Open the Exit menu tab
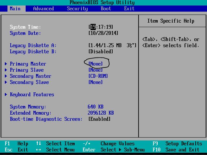This screenshot has height=155, width=207. [x=129, y=9]
